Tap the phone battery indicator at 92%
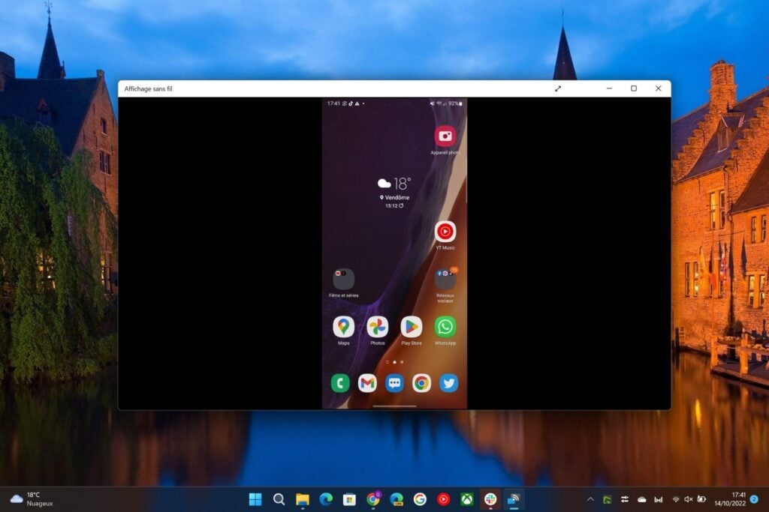Image resolution: width=769 pixels, height=512 pixels. (455, 103)
